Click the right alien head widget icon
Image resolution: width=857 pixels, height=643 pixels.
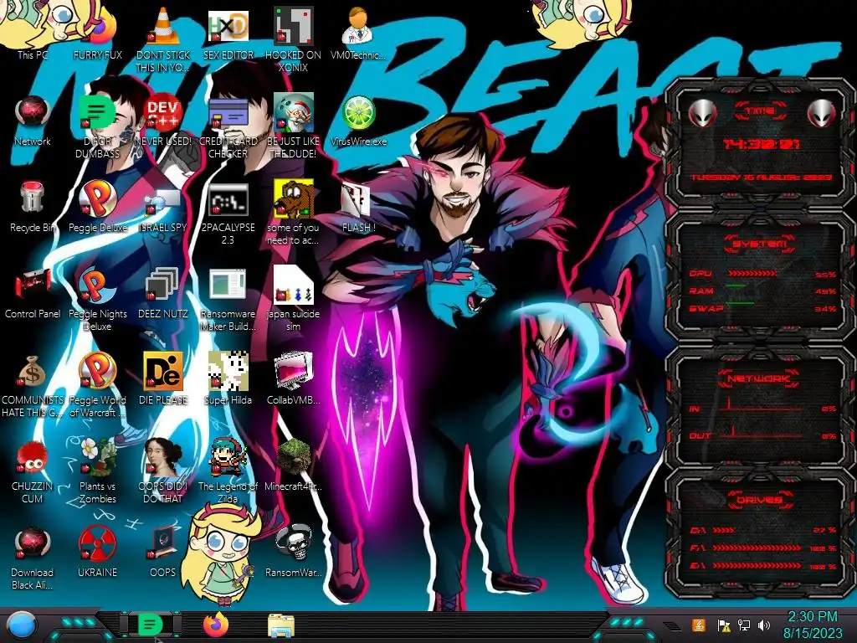point(821,114)
